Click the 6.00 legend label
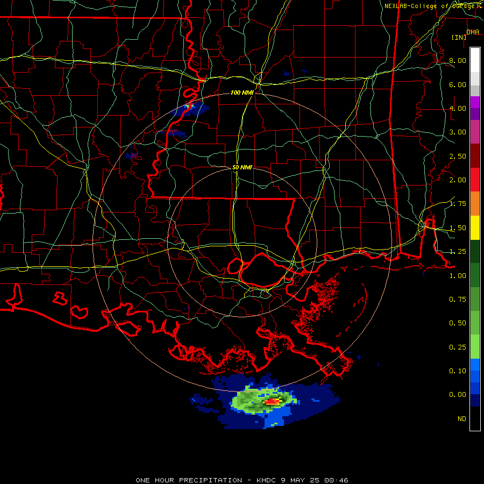Screen dimensions: 484x484 coord(458,84)
